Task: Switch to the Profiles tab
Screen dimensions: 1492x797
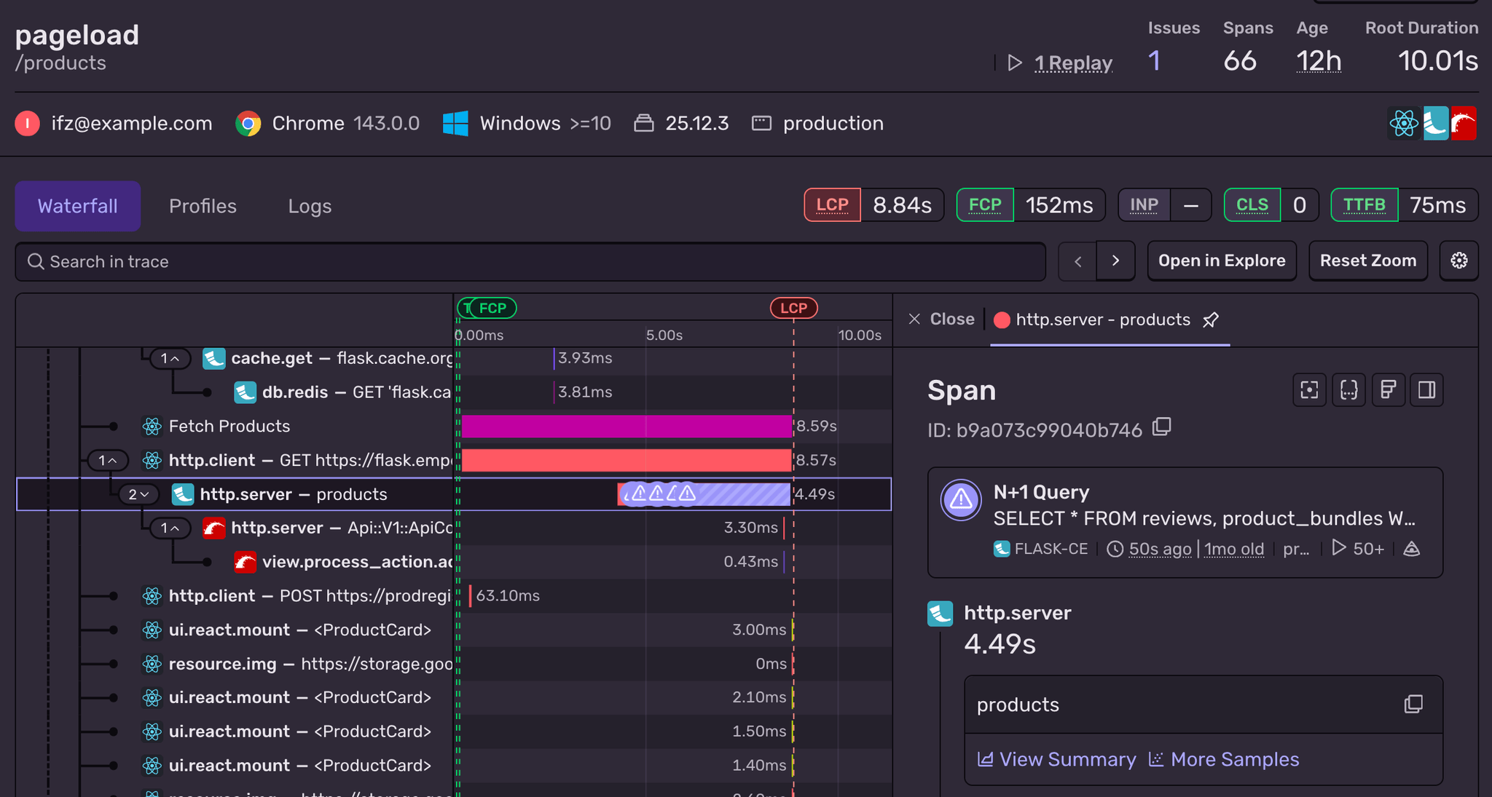Action: coord(203,206)
